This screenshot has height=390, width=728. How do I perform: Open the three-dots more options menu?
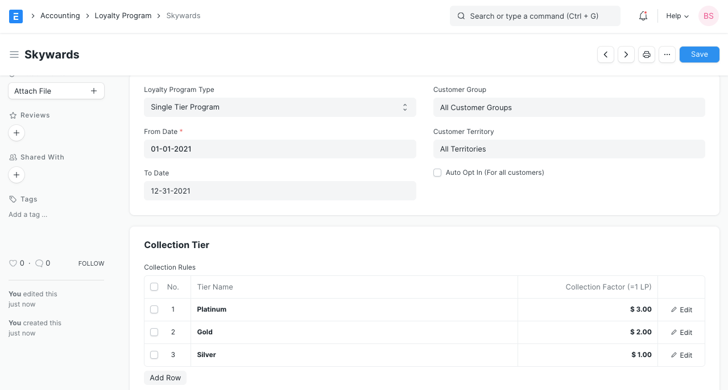(667, 54)
